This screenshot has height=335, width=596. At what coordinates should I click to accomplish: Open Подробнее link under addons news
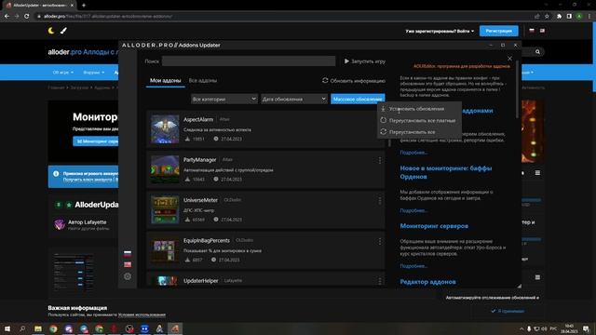pyautogui.click(x=413, y=153)
